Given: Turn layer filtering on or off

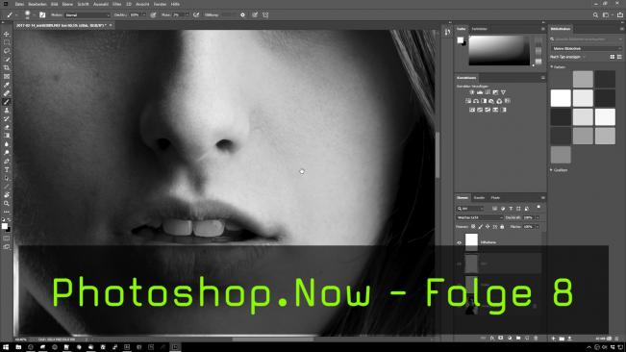Looking at the screenshot, I should tap(538, 207).
